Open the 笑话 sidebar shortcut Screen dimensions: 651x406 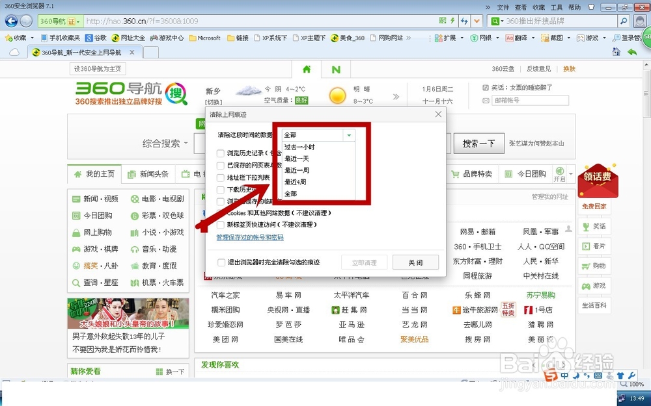[x=594, y=226]
